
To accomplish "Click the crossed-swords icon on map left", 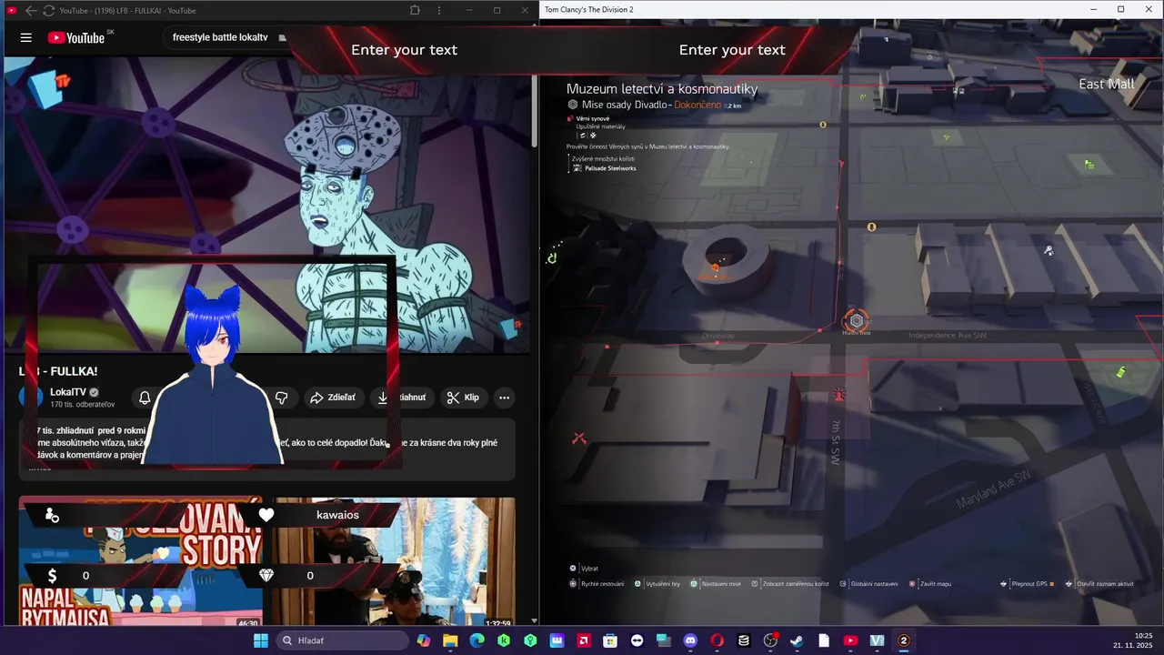I will 579,438.
